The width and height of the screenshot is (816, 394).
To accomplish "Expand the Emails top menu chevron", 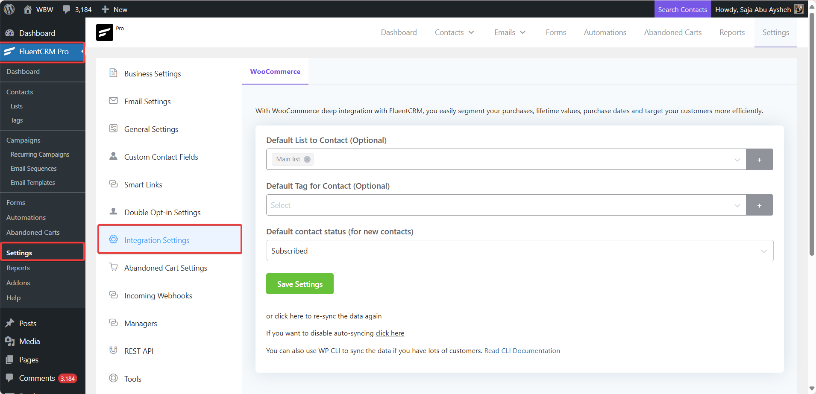I will (x=522, y=32).
